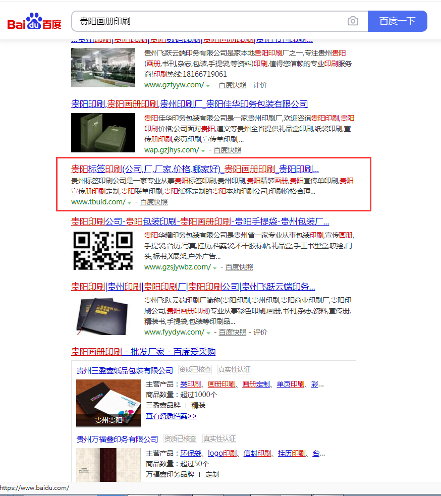Visit the www.tbuid.com/ green URL
The height and width of the screenshot is (496, 441).
point(98,202)
